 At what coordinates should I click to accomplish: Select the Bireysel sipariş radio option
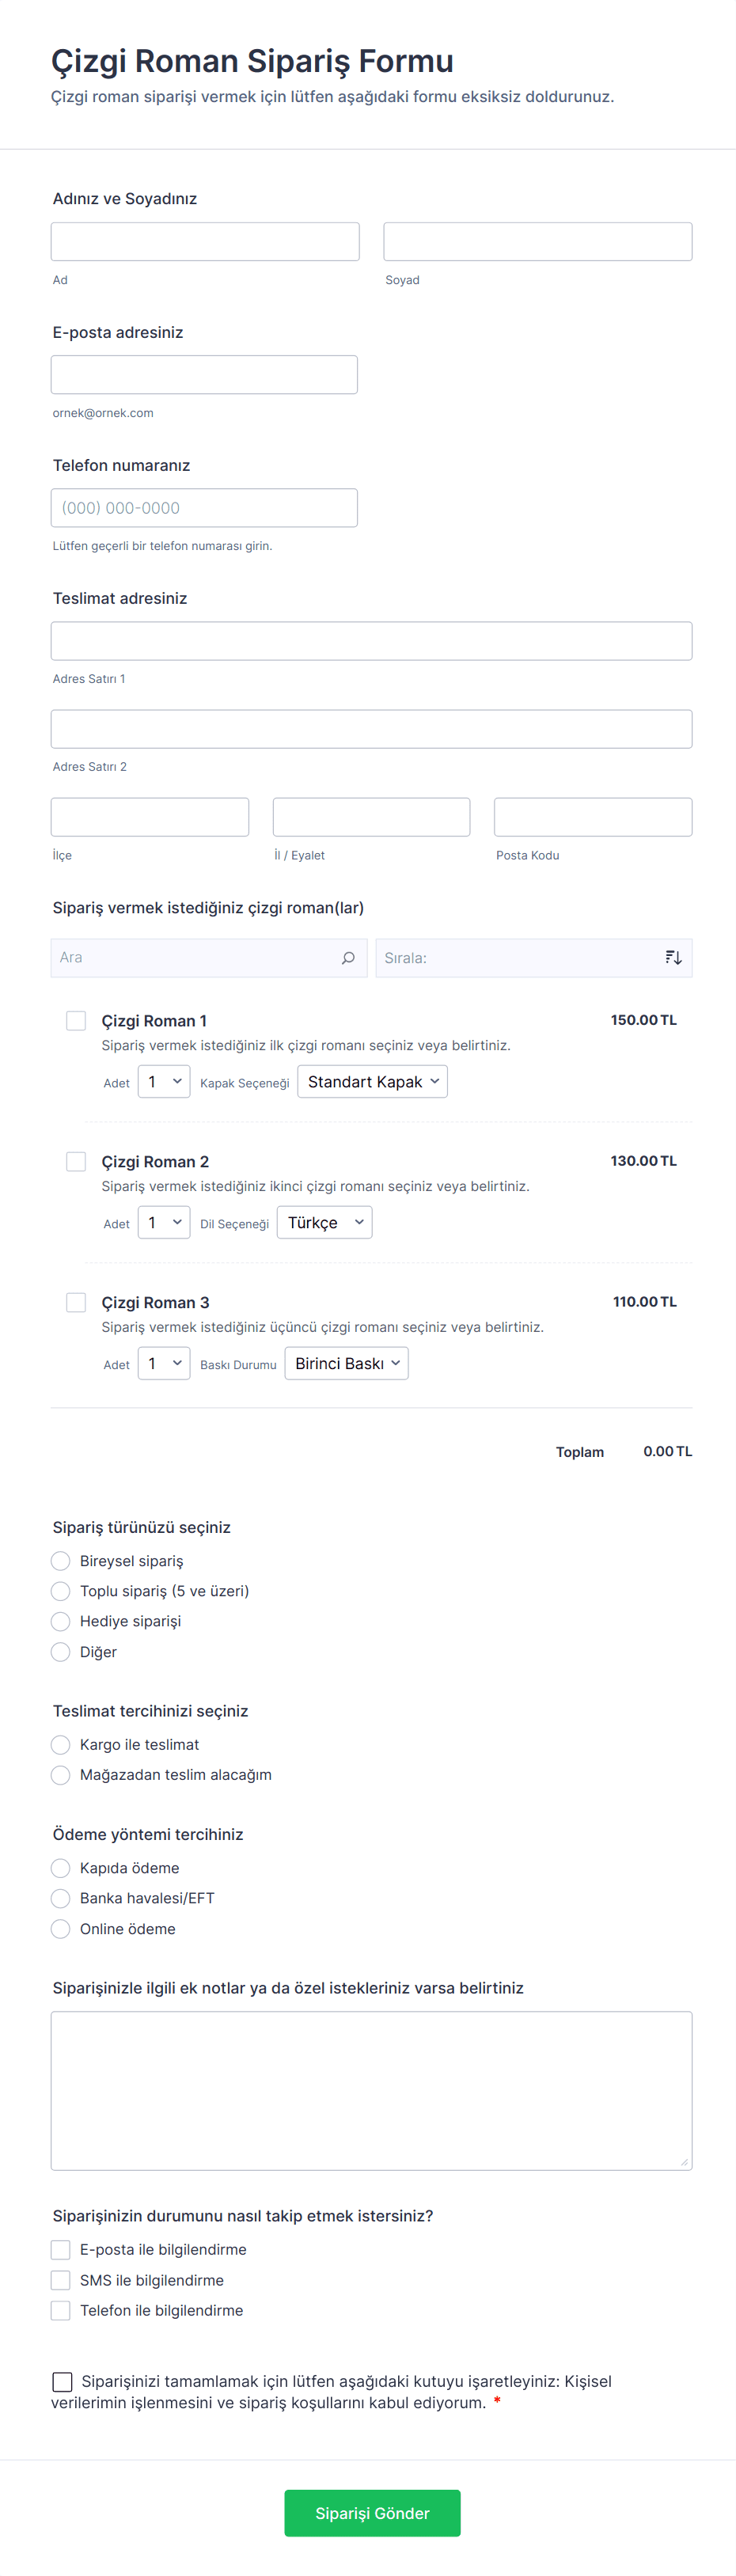tap(61, 1561)
